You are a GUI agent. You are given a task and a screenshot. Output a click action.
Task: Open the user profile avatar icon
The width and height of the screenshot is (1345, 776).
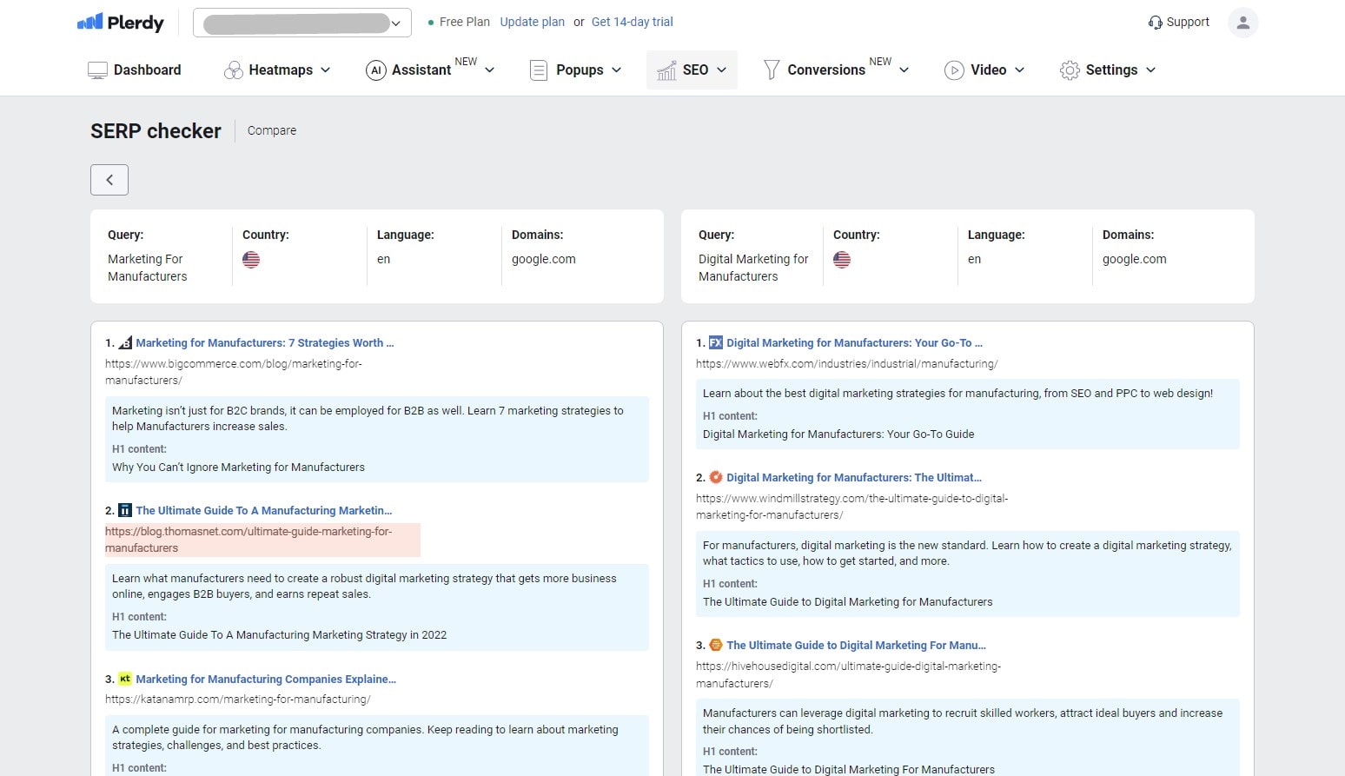tap(1242, 23)
